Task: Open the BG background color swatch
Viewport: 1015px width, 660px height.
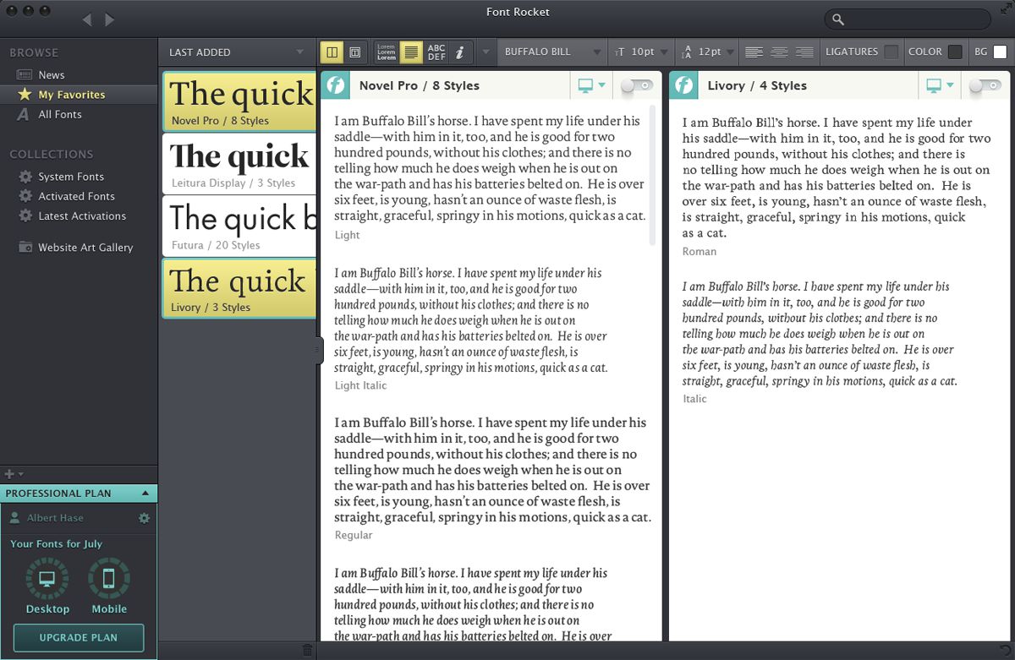Action: [1000, 52]
